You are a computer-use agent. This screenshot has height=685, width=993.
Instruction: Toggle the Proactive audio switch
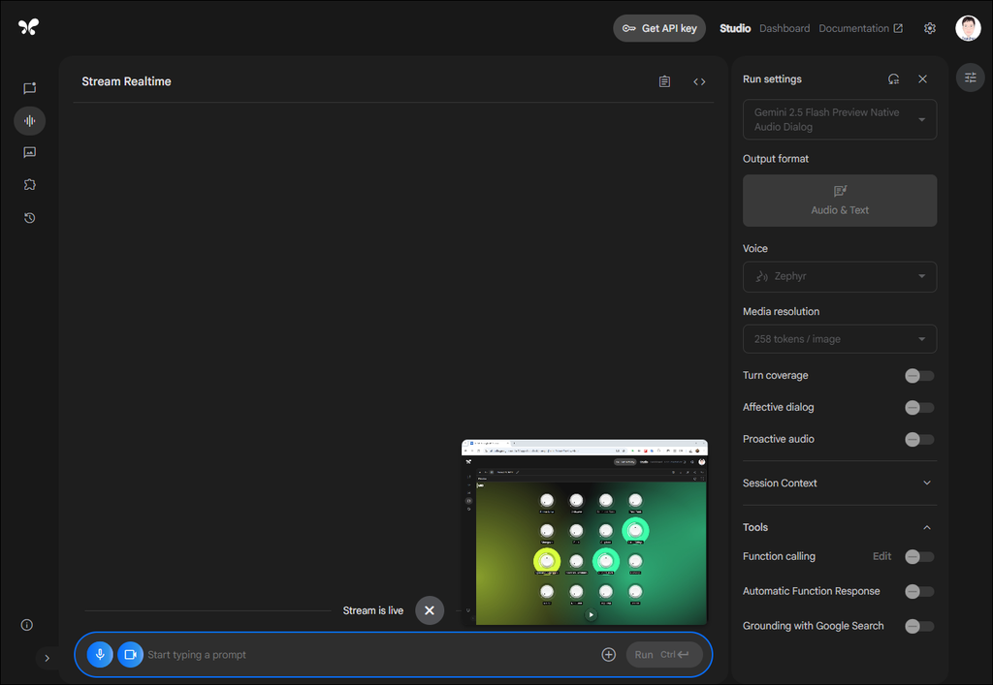click(919, 439)
